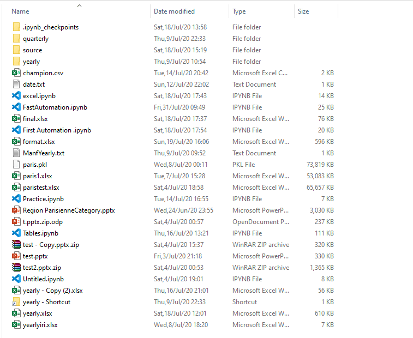Click the test2.pptx.zip WinRAR icon
Screen dimensions: 413x338
[x=16, y=268]
